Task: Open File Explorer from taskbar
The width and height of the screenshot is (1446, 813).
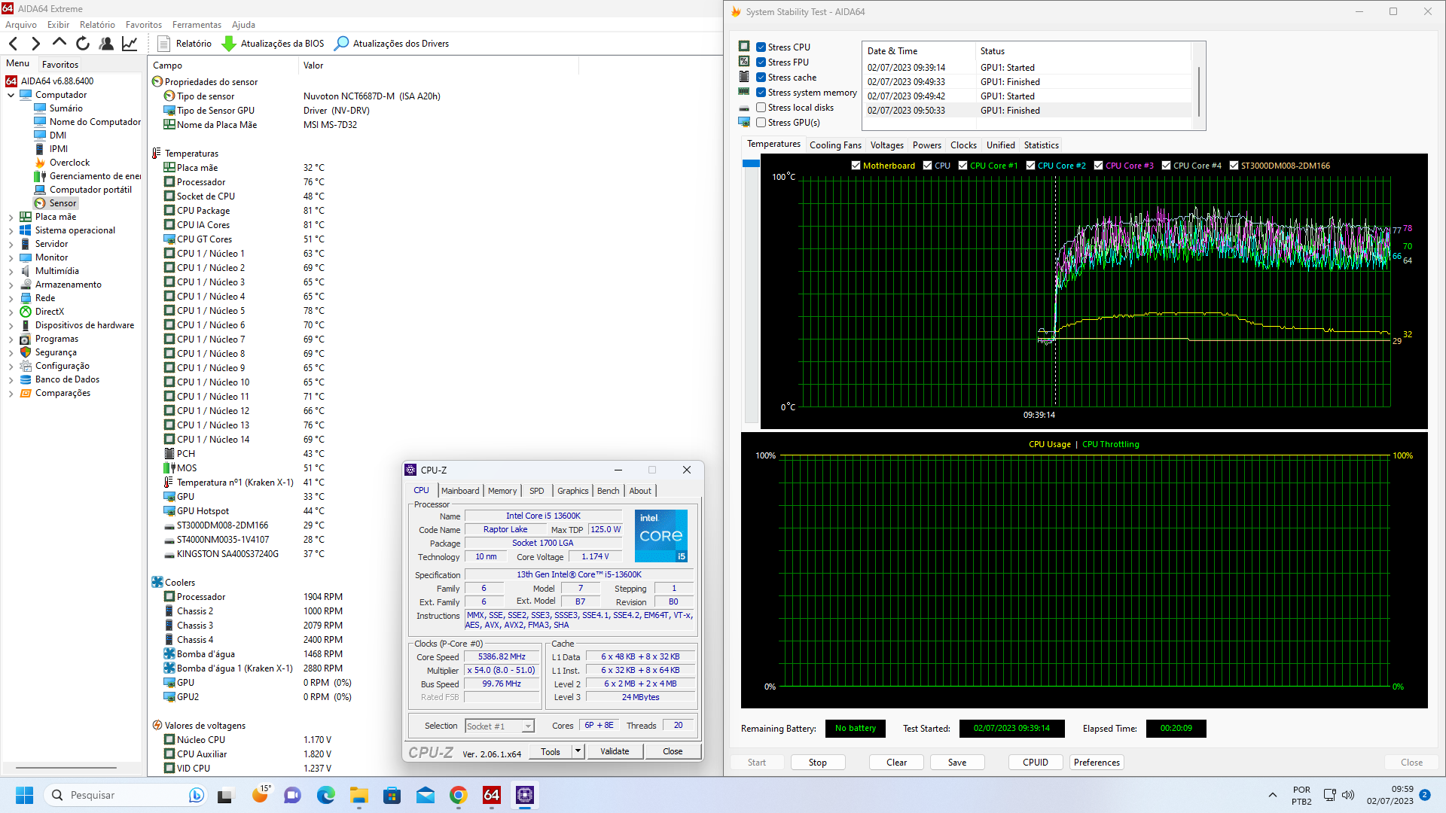Action: [x=358, y=795]
